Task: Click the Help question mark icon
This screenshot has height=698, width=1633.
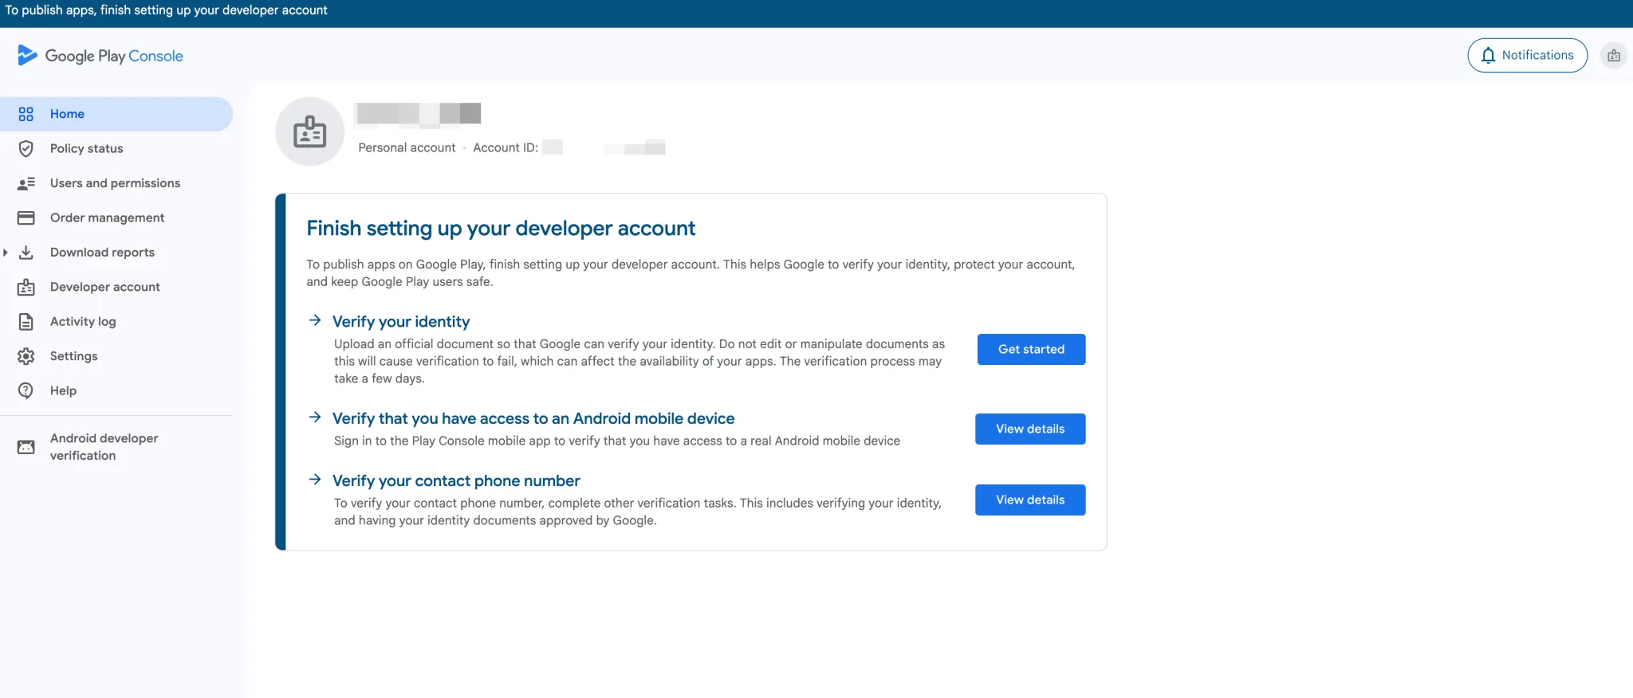Action: click(26, 390)
